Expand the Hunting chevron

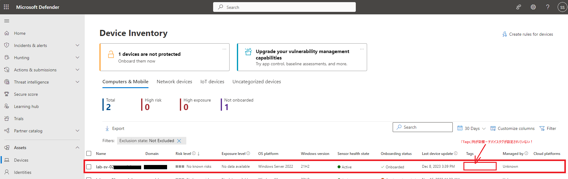click(x=77, y=57)
